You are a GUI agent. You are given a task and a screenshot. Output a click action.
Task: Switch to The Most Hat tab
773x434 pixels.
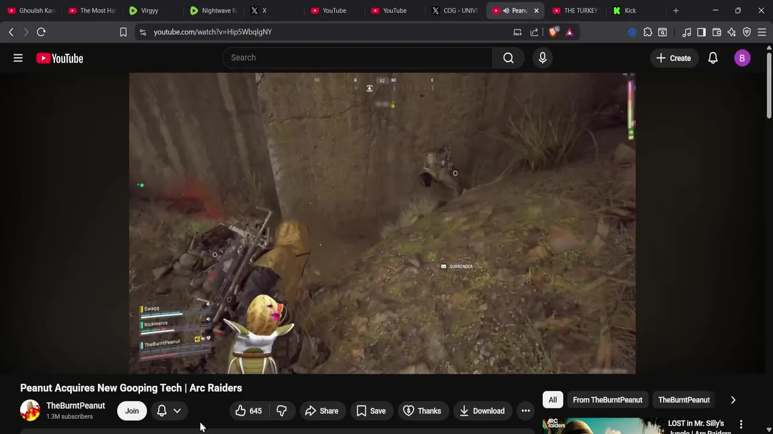pyautogui.click(x=92, y=10)
